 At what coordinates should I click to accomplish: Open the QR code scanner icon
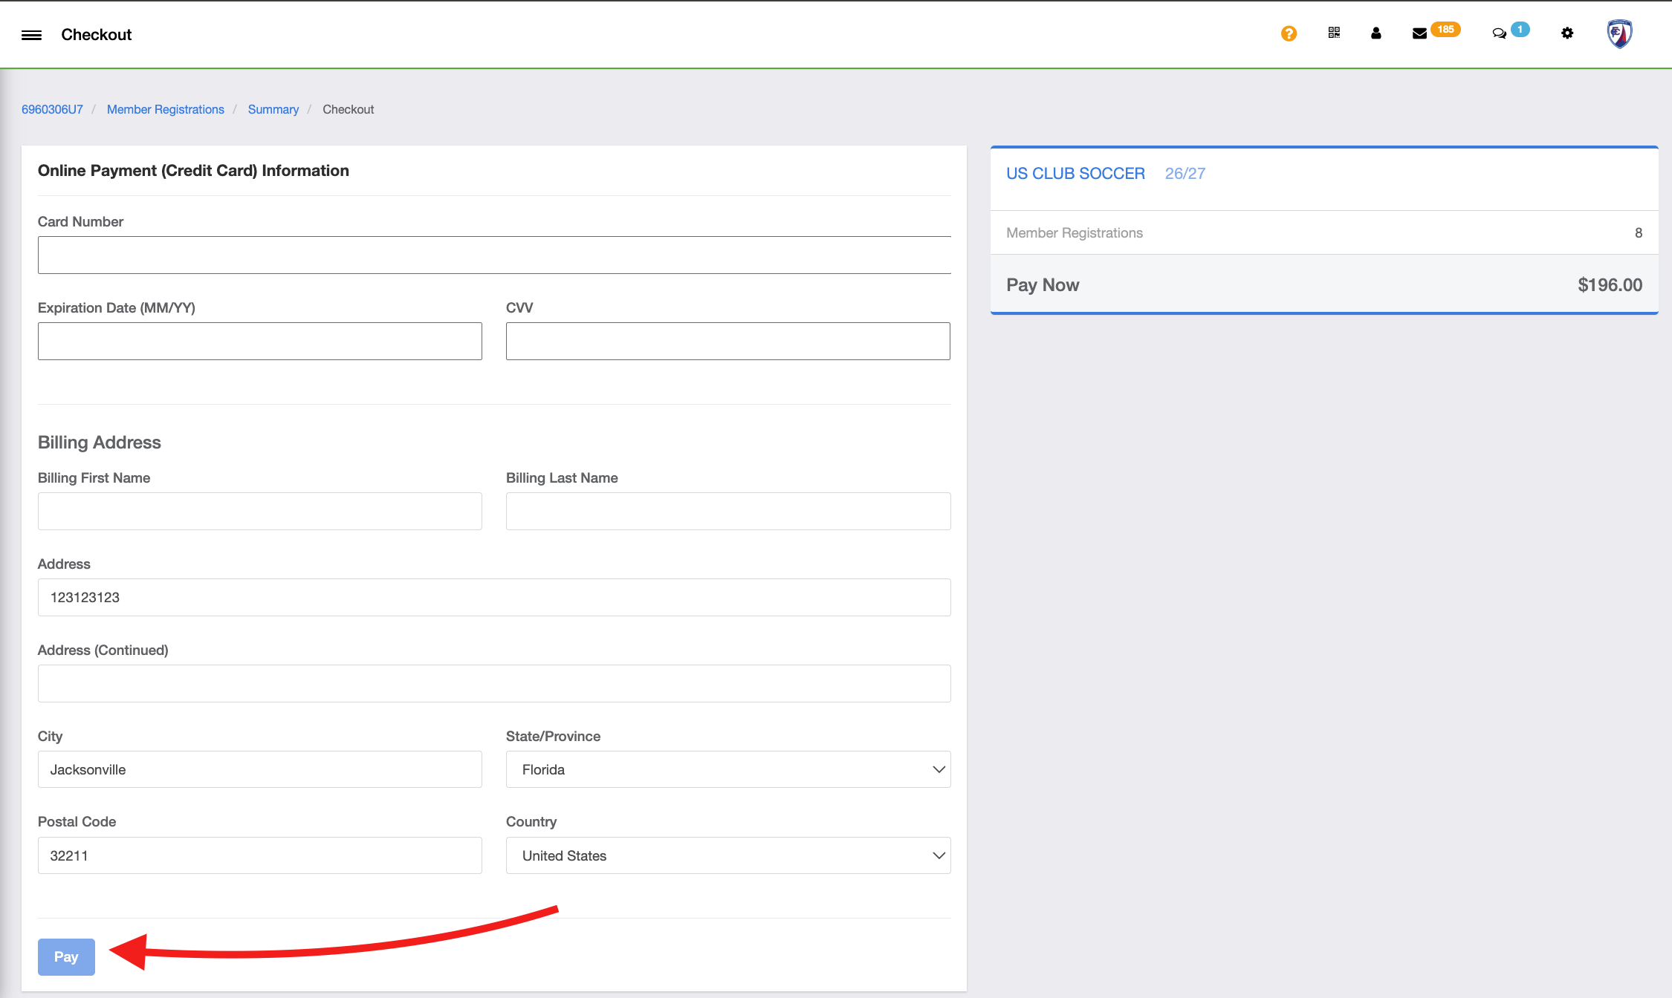(x=1334, y=33)
